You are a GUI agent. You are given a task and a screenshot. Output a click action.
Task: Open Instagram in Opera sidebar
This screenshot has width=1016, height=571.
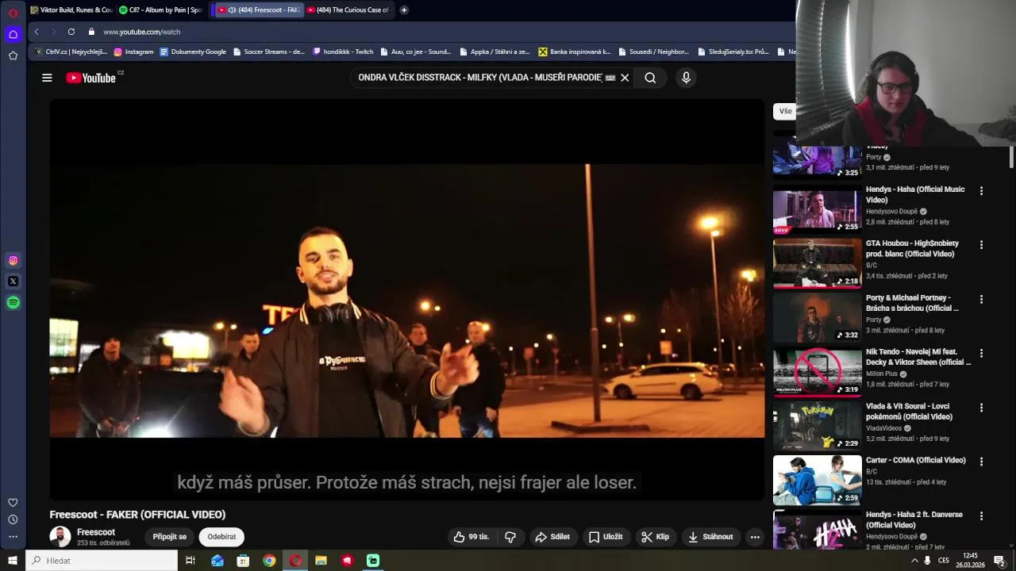coord(13,260)
